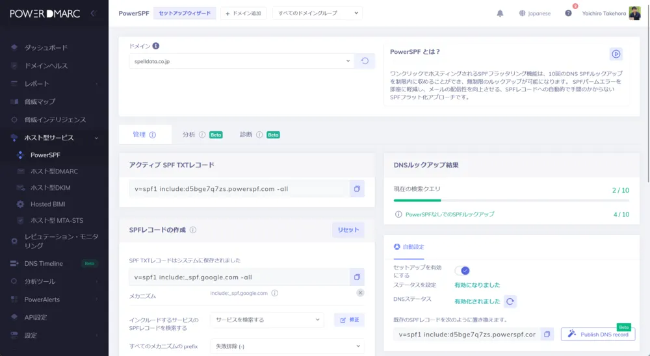The image size is (650, 356).
Task: Play the PowerSPF intro video icon
Action: (616, 54)
